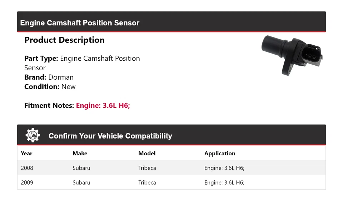Click Subaru in the 2009 row
The height and width of the screenshot is (201, 343).
click(81, 182)
